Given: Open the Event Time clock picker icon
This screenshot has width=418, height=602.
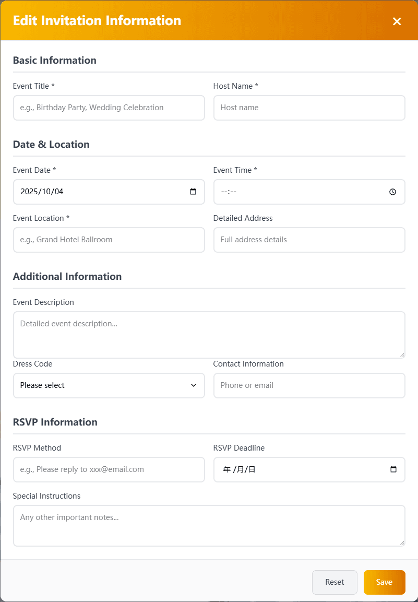Looking at the screenshot, I should point(393,192).
